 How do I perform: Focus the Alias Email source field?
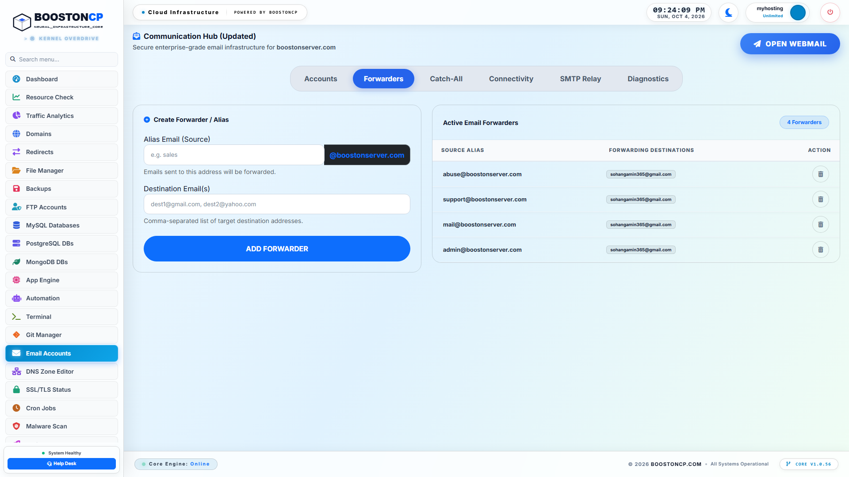click(x=233, y=155)
